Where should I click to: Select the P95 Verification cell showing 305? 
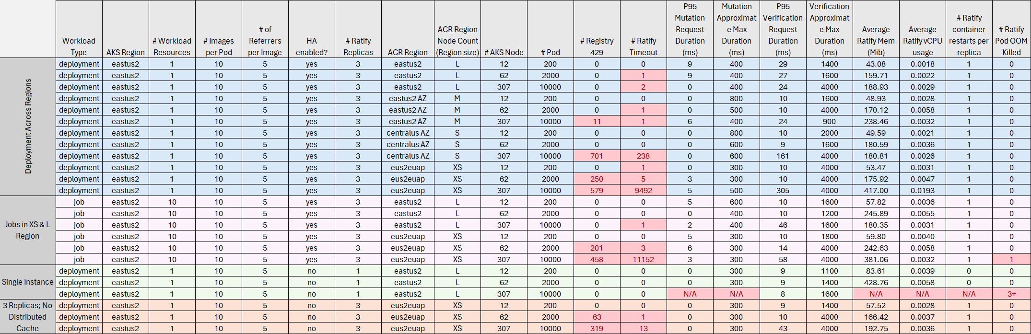[783, 190]
